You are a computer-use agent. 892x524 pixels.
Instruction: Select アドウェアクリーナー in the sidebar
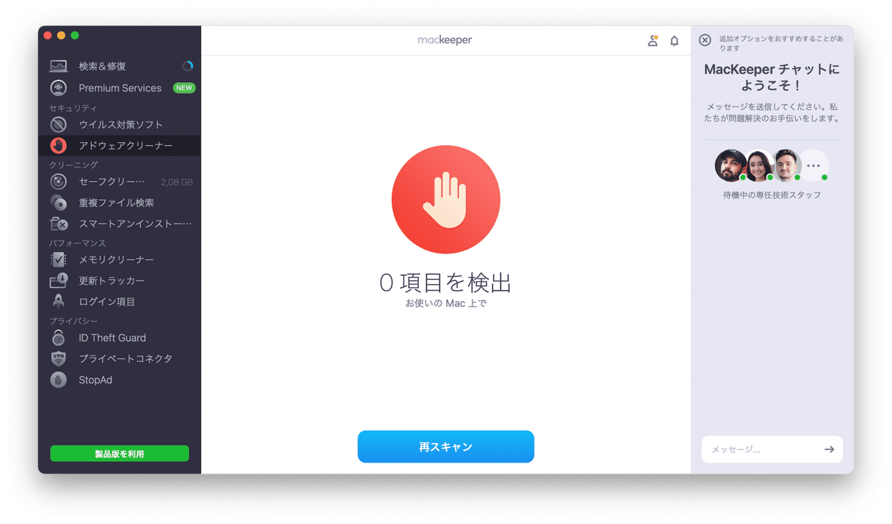pos(119,146)
